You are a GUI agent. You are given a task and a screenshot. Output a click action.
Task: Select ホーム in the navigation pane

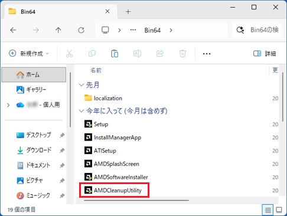click(34, 75)
